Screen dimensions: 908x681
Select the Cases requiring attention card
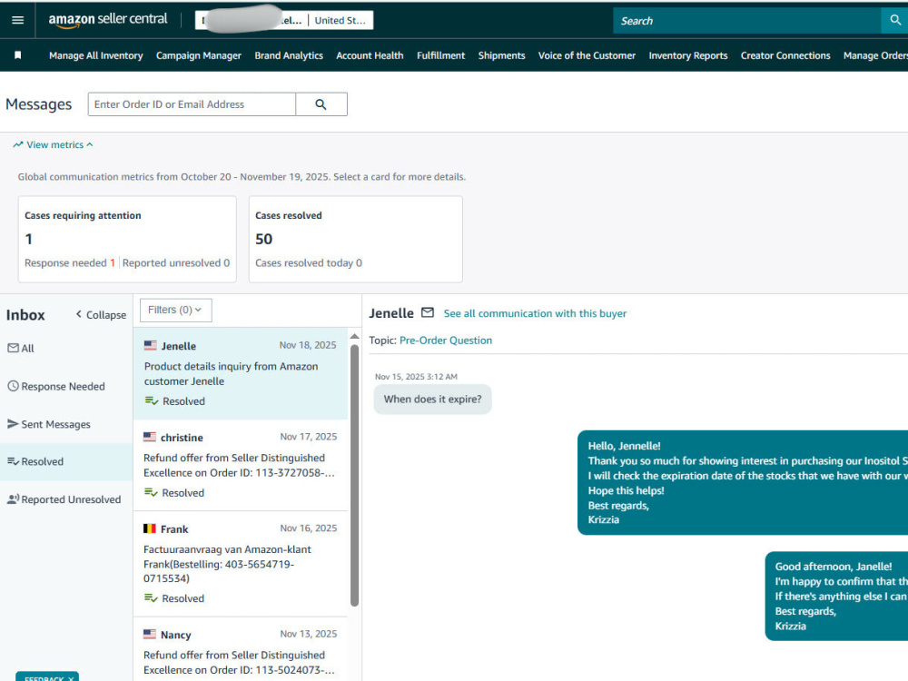[127, 239]
